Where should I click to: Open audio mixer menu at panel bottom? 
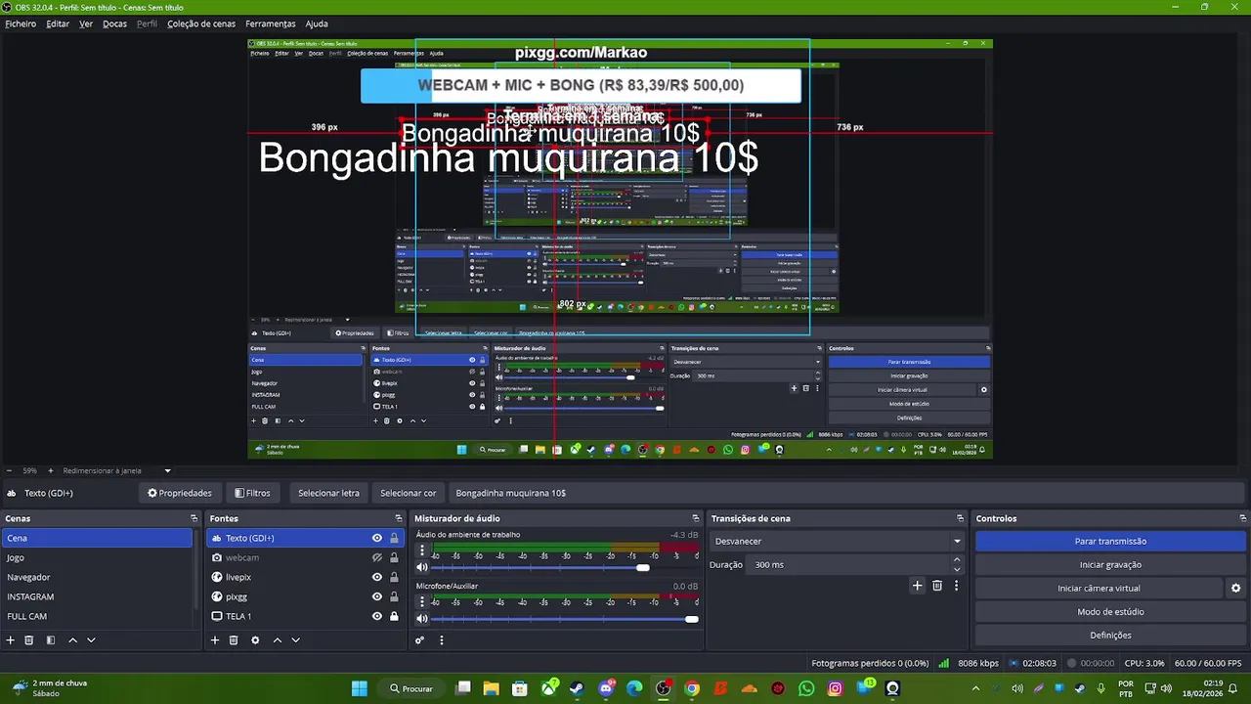(x=442, y=640)
